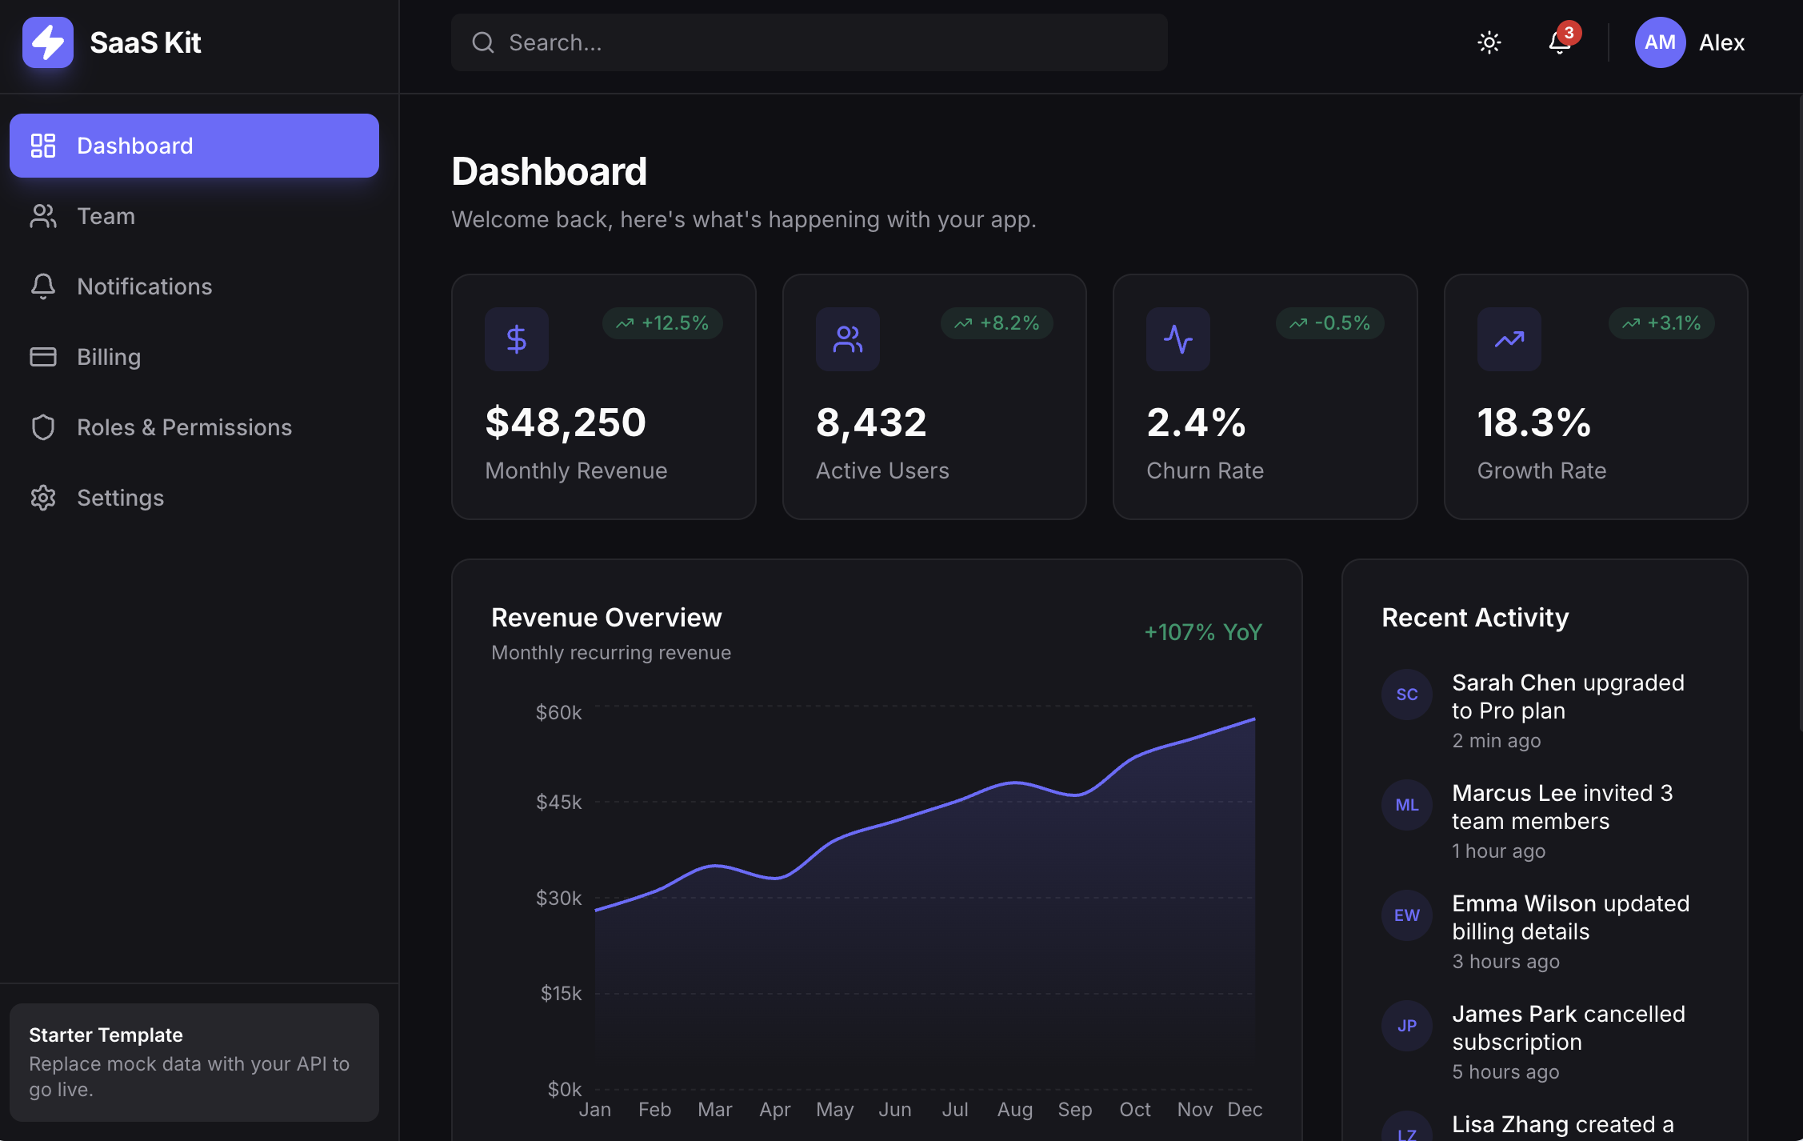The width and height of the screenshot is (1803, 1141).
Task: Click the Starter Template info card
Action: (x=194, y=1062)
